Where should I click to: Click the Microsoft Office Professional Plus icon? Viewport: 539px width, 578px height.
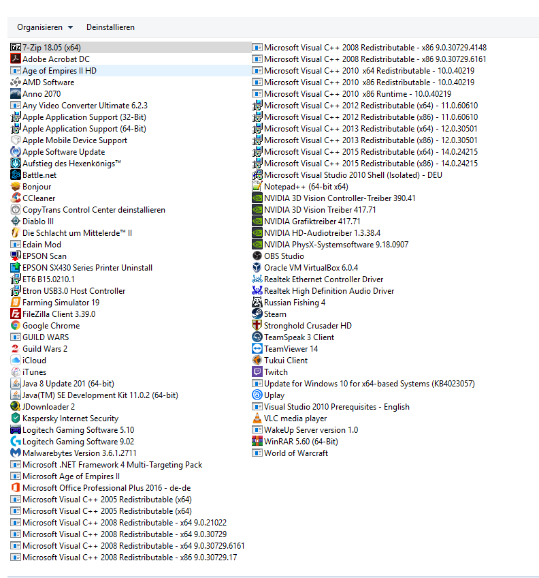16,488
